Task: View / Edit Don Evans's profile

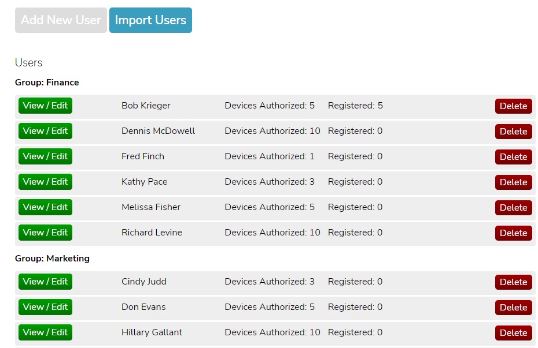Action: tap(45, 307)
